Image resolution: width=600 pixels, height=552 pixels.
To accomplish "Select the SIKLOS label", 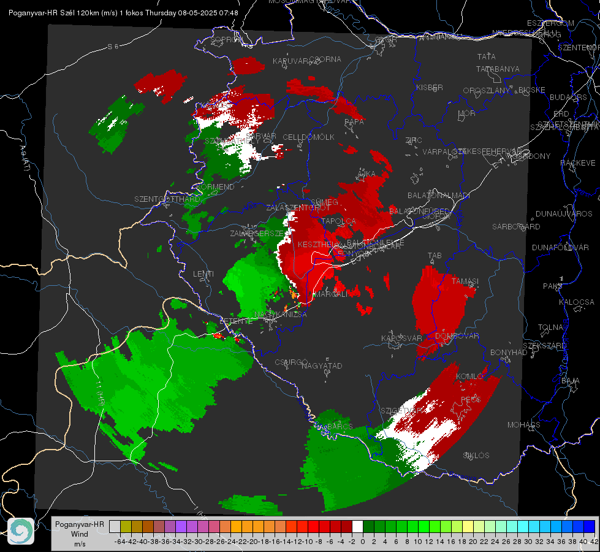I will (x=476, y=456).
